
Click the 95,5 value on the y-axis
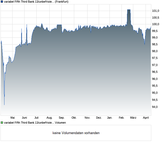155,86
